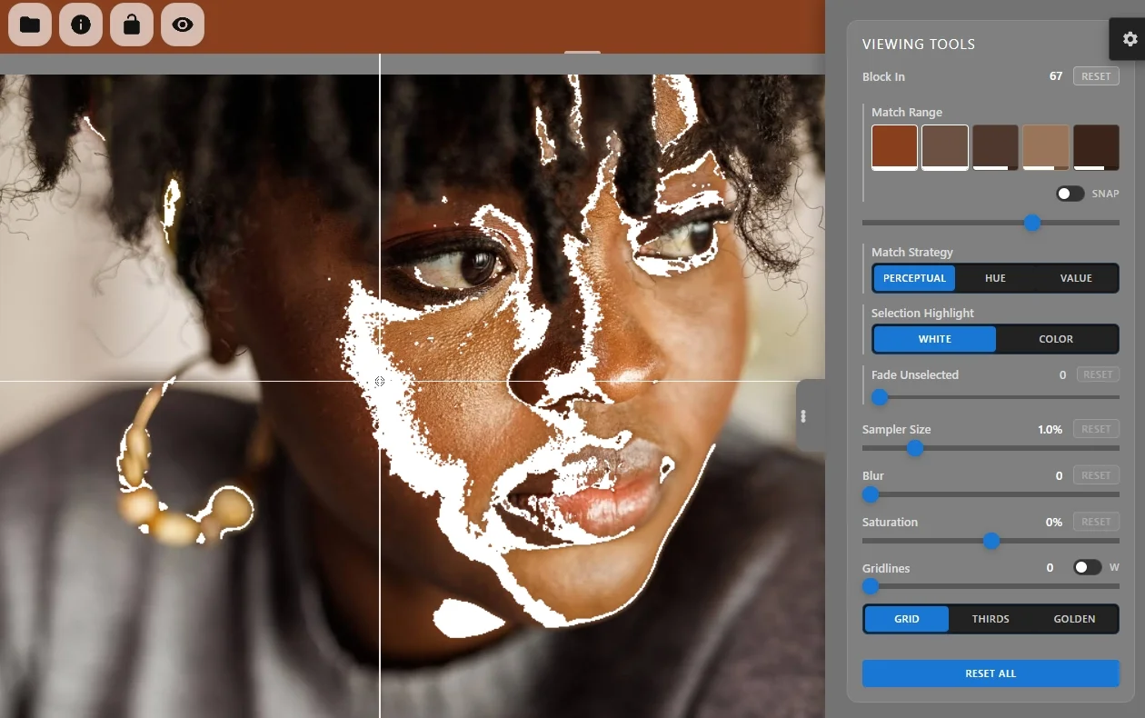The image size is (1145, 718).
Task: Toggle the SNAP switch
Action: coord(1070,194)
